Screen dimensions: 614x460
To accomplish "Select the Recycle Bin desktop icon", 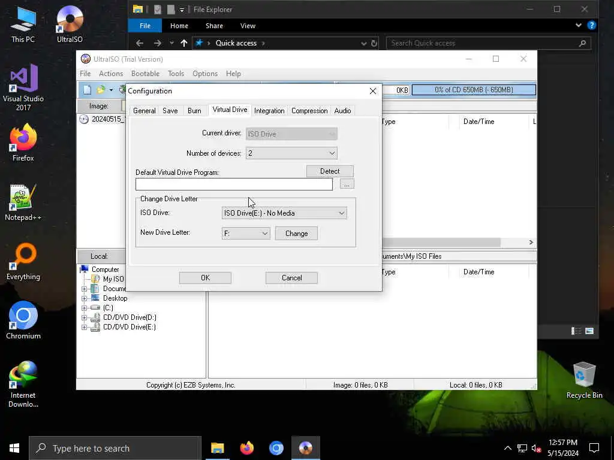I will (x=584, y=380).
